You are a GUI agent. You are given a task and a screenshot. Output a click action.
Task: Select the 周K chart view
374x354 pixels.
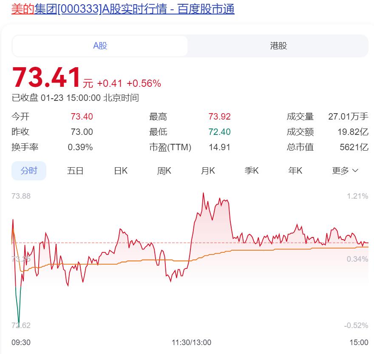click(164, 171)
